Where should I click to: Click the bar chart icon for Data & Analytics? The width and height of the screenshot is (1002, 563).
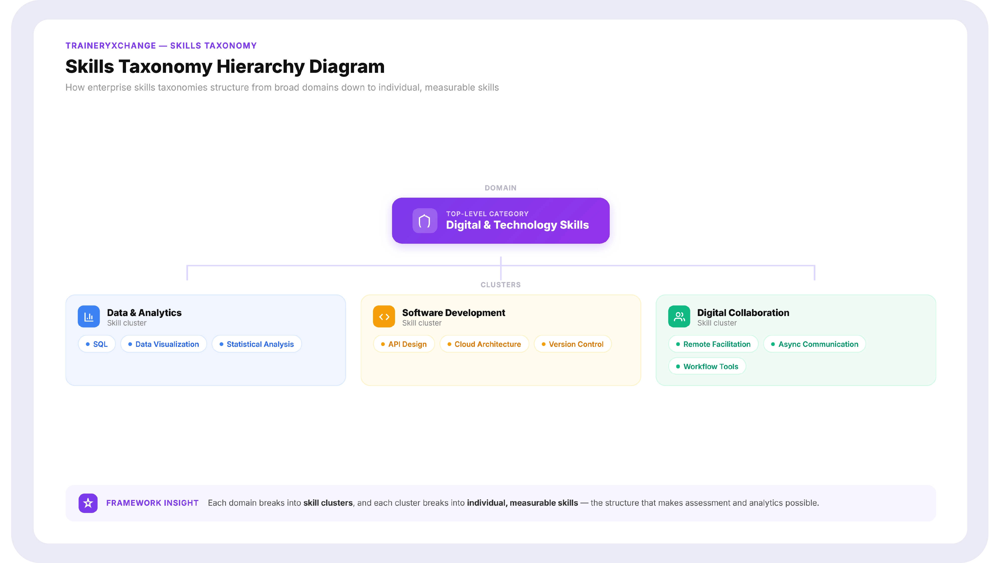[x=89, y=317]
